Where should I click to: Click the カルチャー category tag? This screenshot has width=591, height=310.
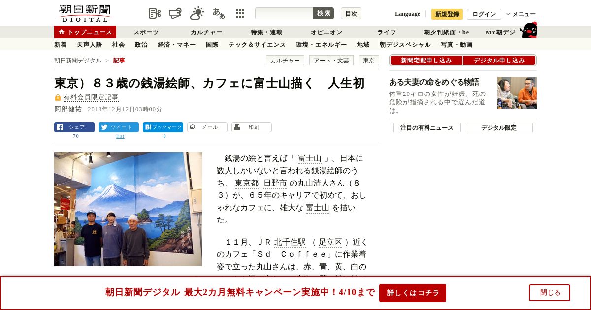[x=285, y=61]
